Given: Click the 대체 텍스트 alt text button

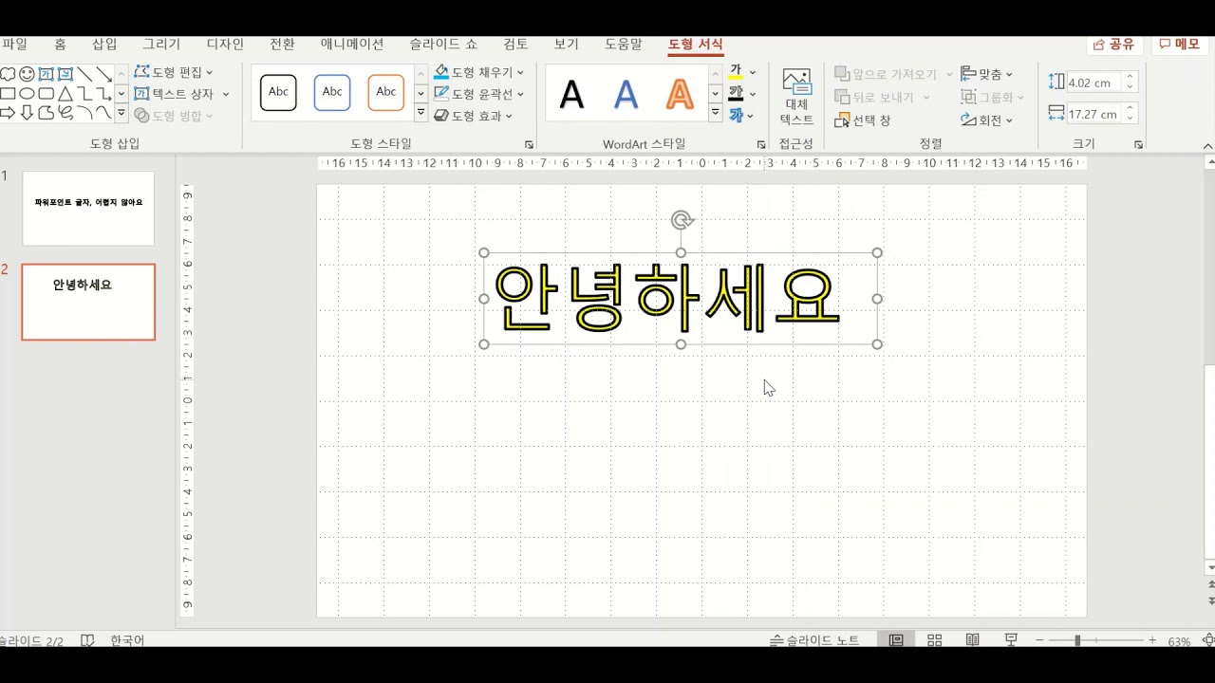Looking at the screenshot, I should (x=796, y=97).
